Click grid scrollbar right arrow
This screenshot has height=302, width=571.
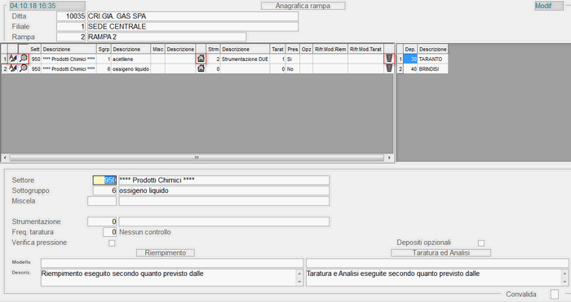pos(389,158)
